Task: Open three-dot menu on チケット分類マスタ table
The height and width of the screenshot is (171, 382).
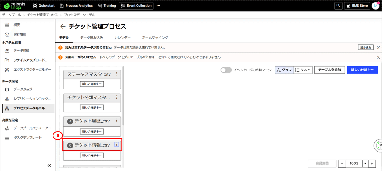Action: (117, 97)
